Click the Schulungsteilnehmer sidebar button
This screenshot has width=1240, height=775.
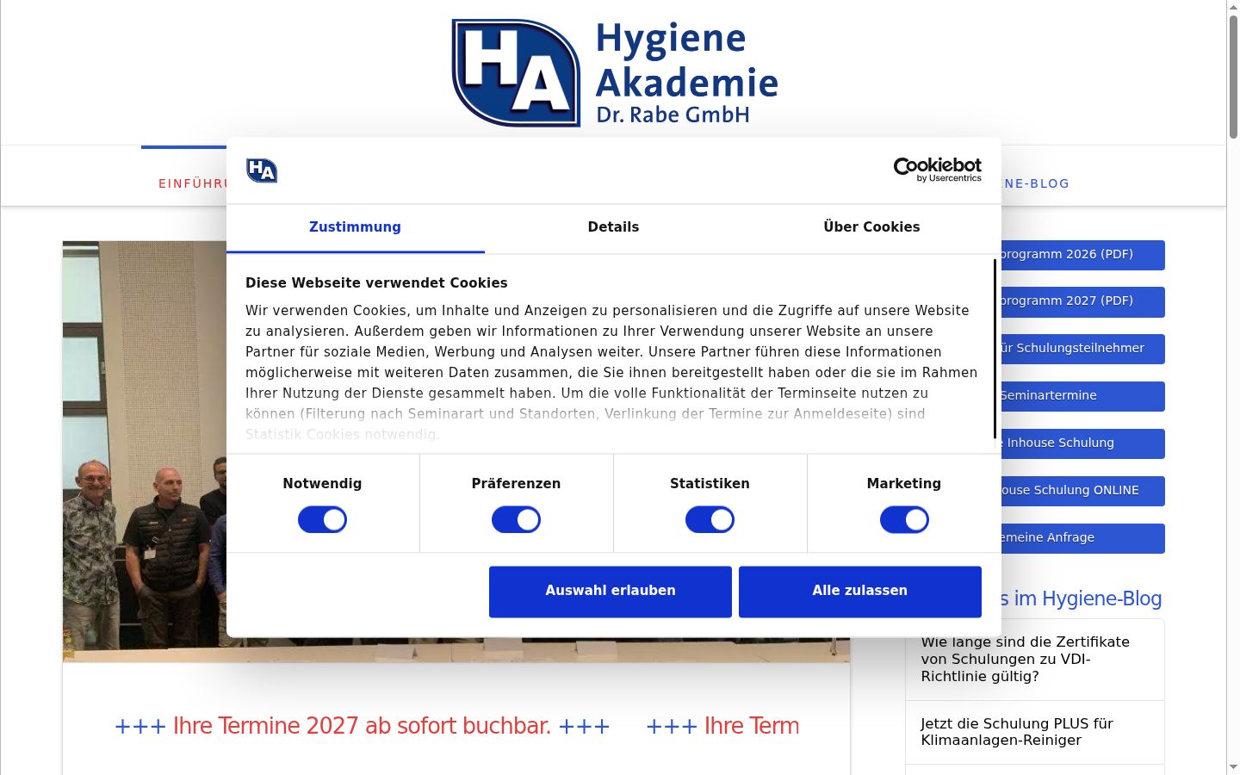pos(1082,349)
